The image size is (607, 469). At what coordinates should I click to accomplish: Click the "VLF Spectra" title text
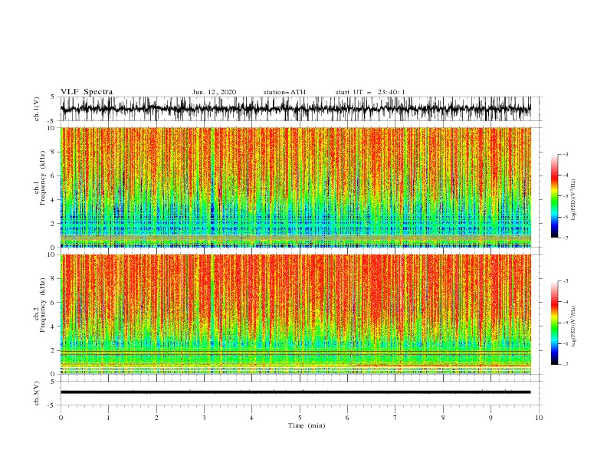pos(87,92)
